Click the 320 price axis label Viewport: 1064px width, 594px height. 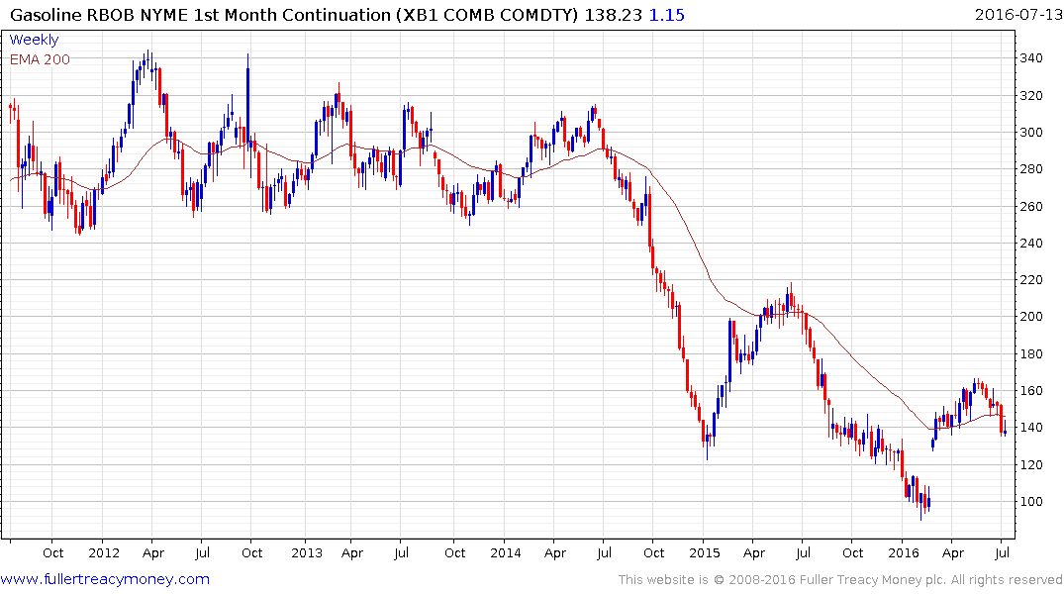coord(1031,96)
